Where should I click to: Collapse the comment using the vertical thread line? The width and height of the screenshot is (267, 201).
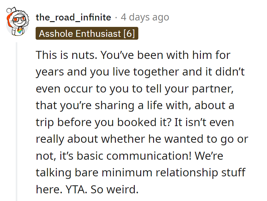tap(17, 122)
